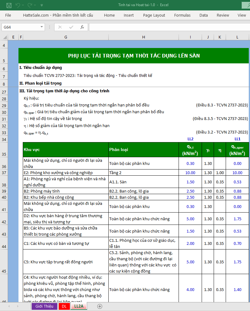This screenshot has width=250, height=311.
Task: Click the Insert Function fx icon
Action: click(x=82, y=27)
